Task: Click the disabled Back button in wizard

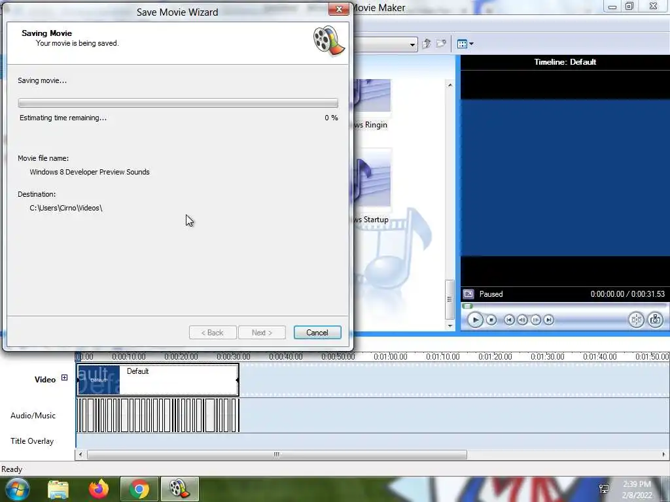Action: point(213,333)
